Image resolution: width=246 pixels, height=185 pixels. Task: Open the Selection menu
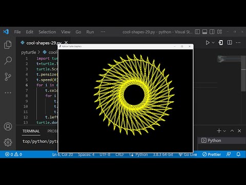pos(47,32)
